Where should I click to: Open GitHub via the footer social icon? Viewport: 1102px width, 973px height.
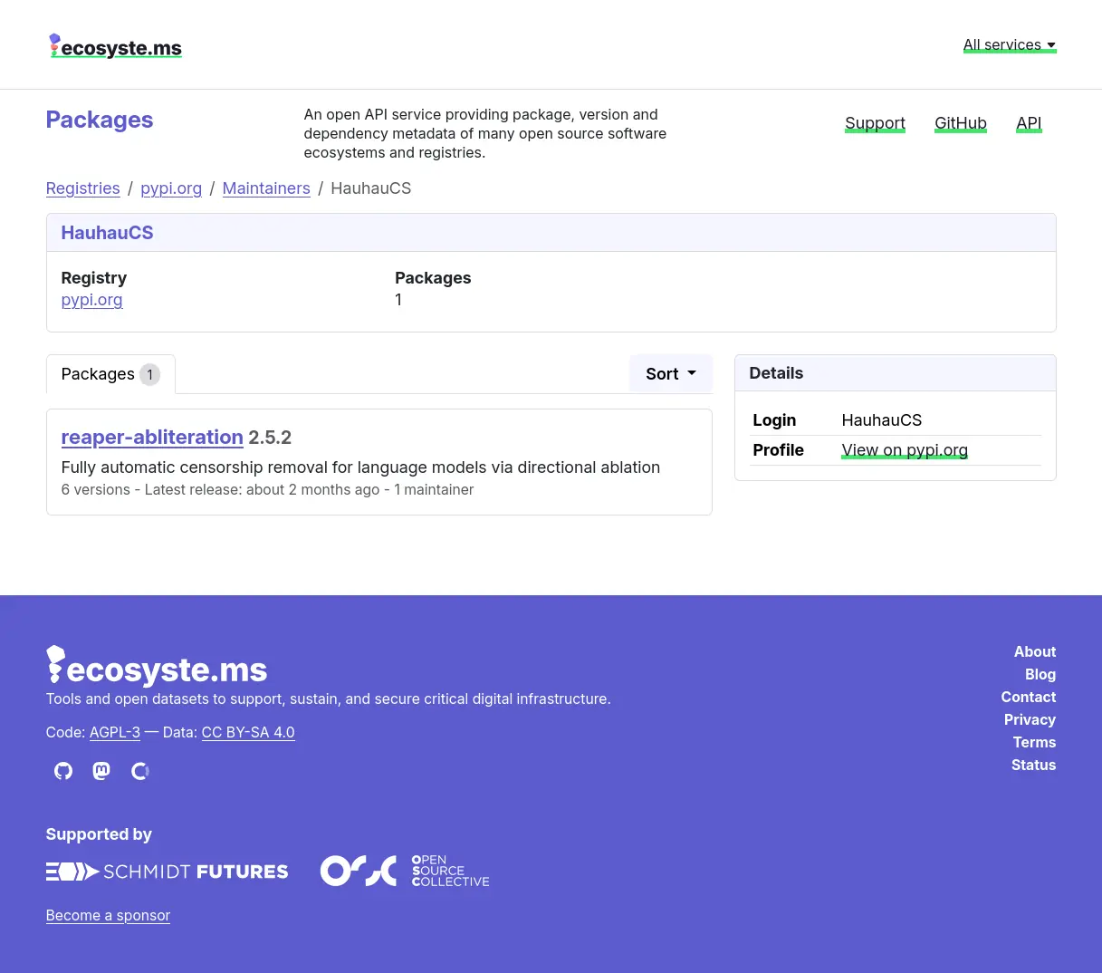pos(62,771)
